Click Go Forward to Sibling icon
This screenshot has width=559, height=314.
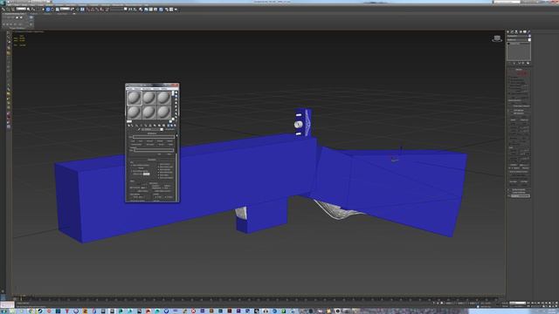175,126
